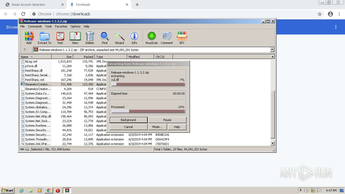This screenshot has width=345, height=194.
Task: Send the extraction to Background
Action: [128, 120]
